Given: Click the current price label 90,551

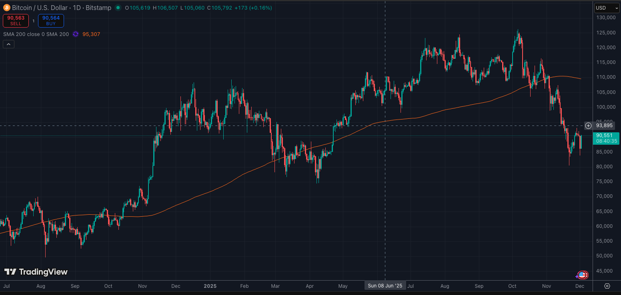Looking at the screenshot, I should [604, 136].
